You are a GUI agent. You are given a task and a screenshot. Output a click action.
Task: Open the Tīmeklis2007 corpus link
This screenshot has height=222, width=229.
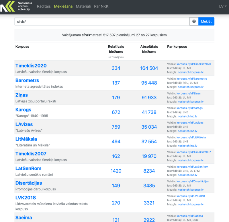(31, 154)
